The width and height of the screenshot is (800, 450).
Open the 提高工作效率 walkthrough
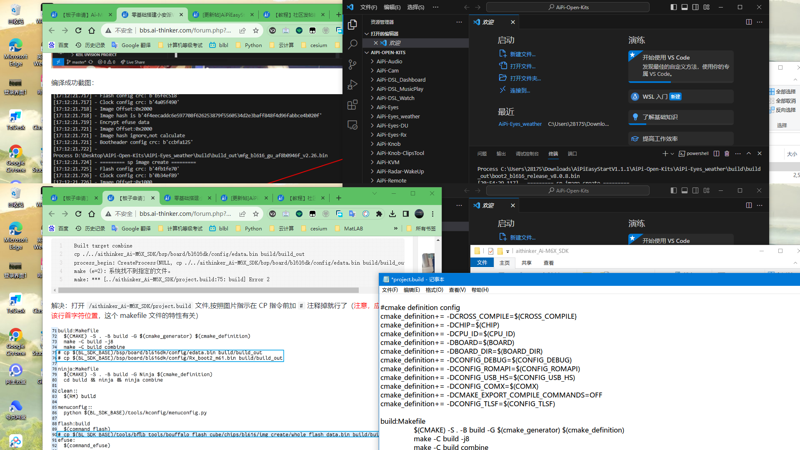(681, 139)
